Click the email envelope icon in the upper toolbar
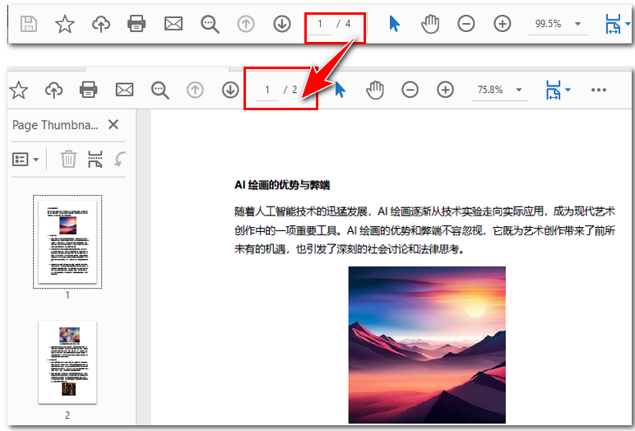The width and height of the screenshot is (635, 431). click(174, 24)
